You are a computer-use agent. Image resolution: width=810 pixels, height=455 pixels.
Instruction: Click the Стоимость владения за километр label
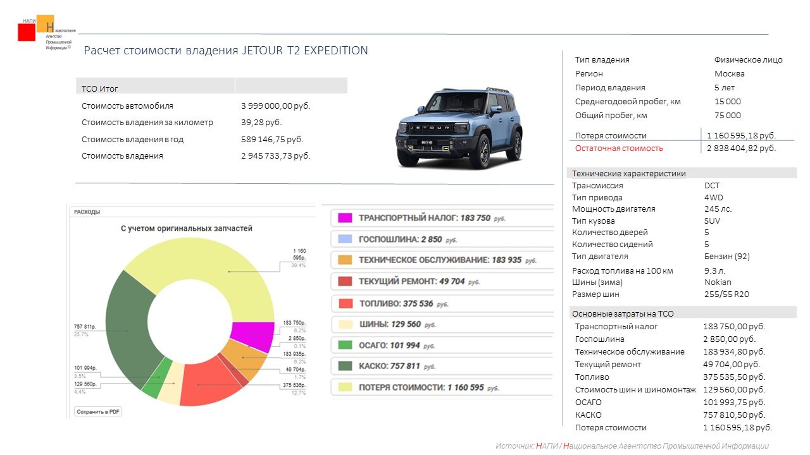tap(147, 123)
